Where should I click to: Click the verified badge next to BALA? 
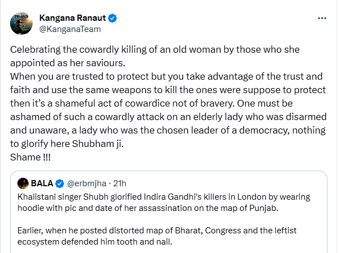[61, 183]
